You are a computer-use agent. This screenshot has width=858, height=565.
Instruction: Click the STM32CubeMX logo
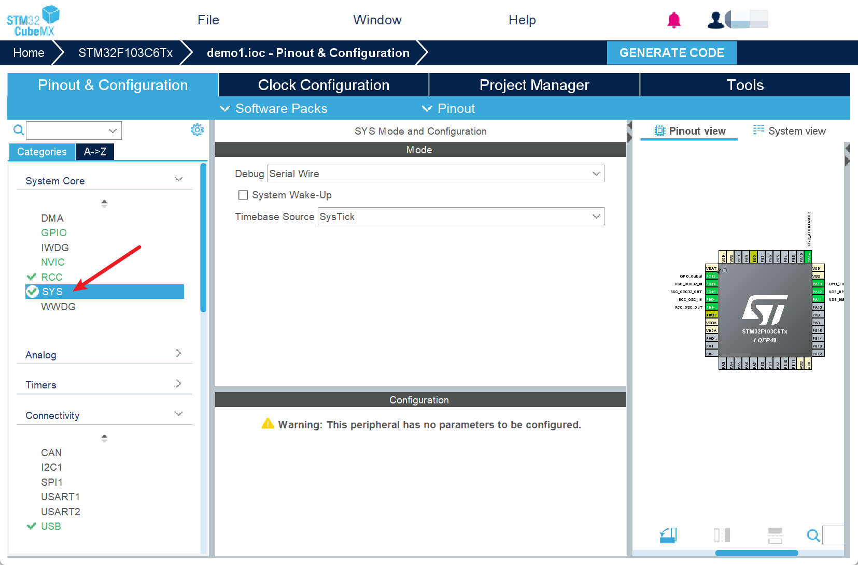(33, 20)
